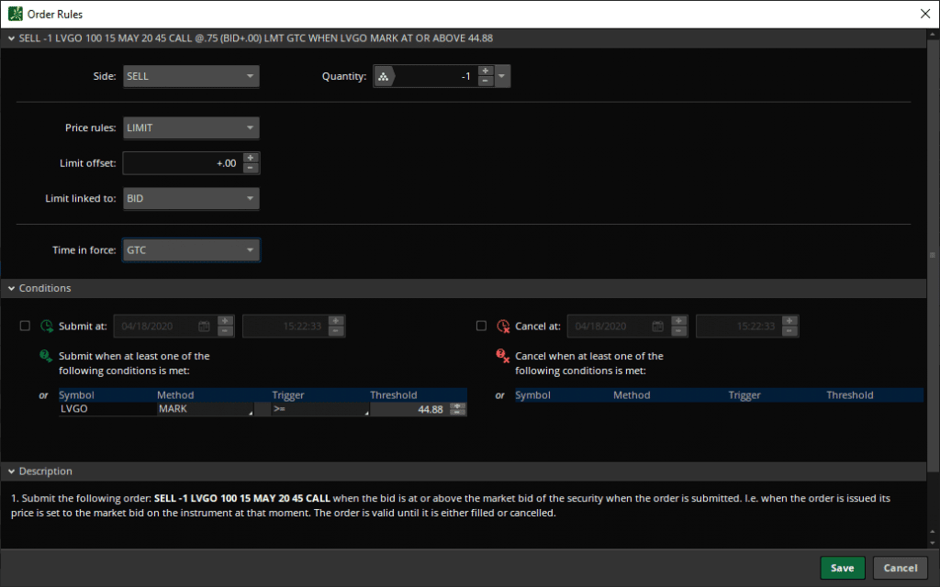Viewport: 940px width, 587px height.
Task: Click the red Cancel at clock icon
Action: pos(503,326)
